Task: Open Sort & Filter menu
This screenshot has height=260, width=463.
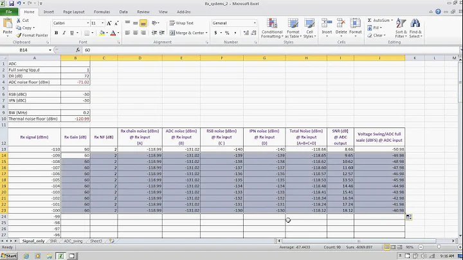Action: pyautogui.click(x=401, y=28)
